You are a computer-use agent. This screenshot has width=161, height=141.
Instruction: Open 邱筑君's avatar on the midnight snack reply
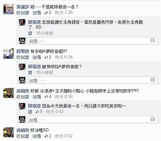[x=22, y=106]
